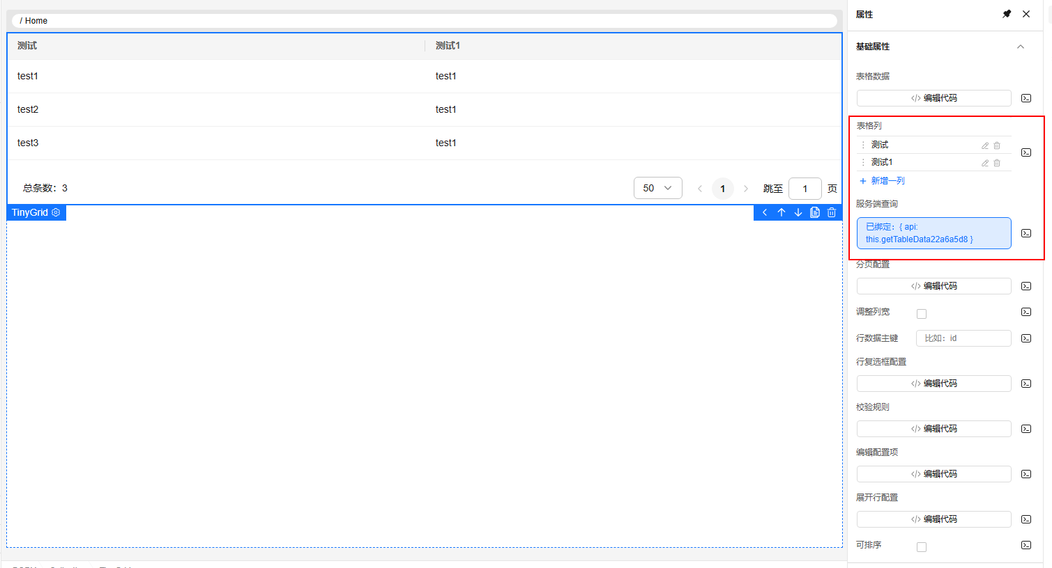This screenshot has width=1052, height=568.
Task: Click the 测试1 column header
Action: click(x=448, y=46)
